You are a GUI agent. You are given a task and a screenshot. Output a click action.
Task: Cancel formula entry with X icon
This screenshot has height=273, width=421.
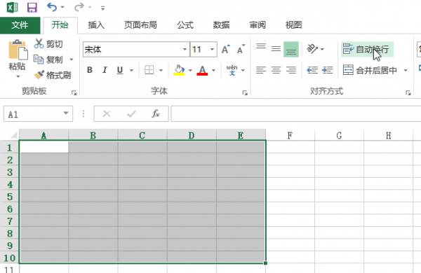click(x=107, y=114)
